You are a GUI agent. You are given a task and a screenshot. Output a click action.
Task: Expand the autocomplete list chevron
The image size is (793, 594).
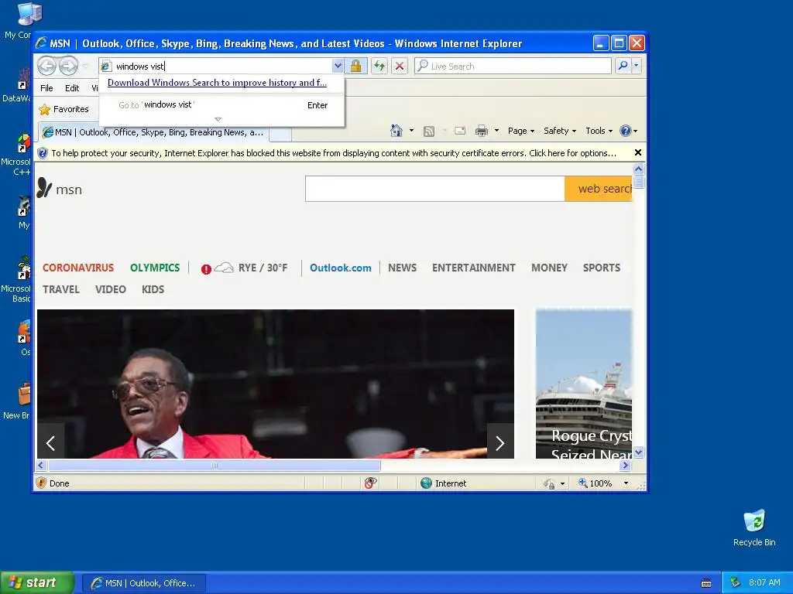[218, 120]
